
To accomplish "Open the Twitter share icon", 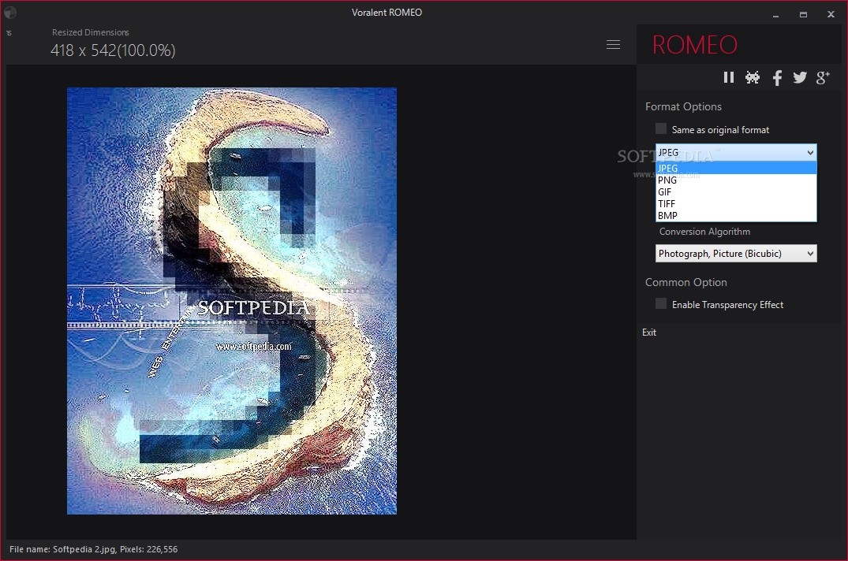I will (x=800, y=78).
